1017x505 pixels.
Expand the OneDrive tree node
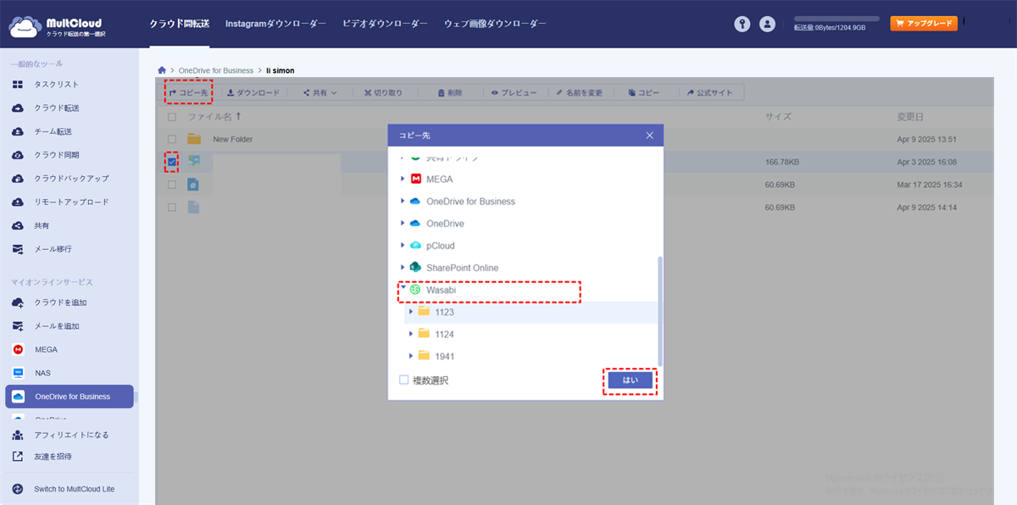point(403,224)
